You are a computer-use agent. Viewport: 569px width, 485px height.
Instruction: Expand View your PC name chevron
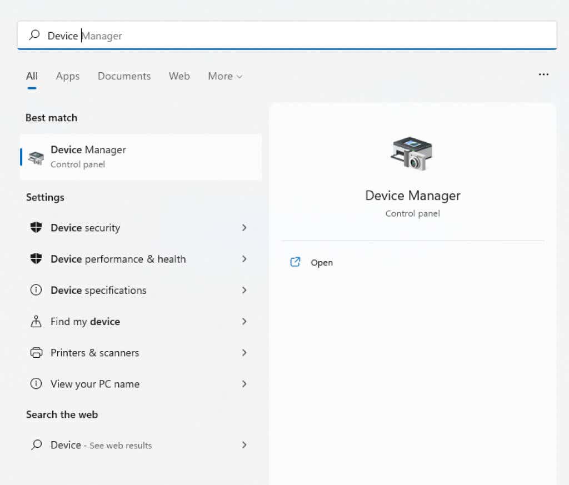[x=244, y=383]
